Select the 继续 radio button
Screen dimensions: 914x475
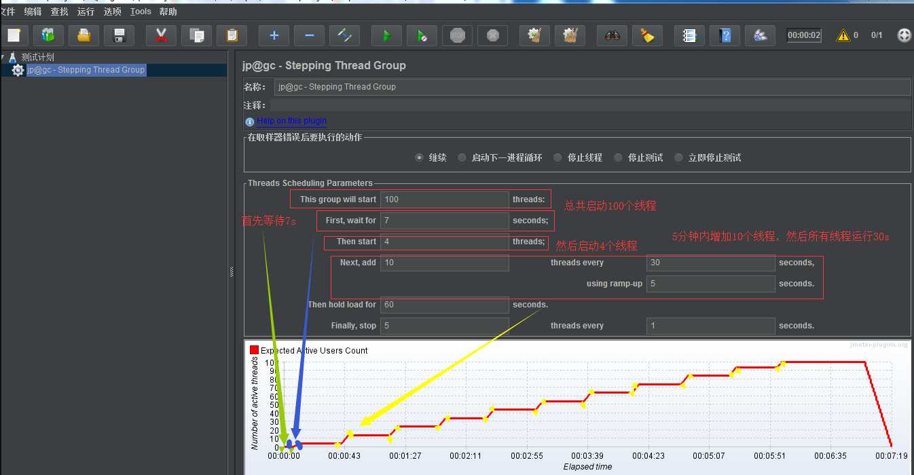420,157
